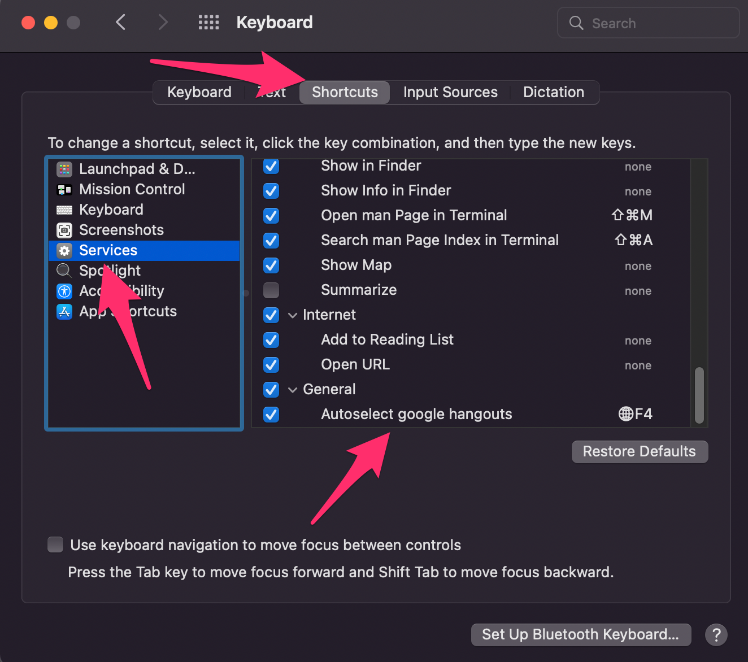Show all preferences with grid icon
The width and height of the screenshot is (748, 662).
pyautogui.click(x=208, y=23)
